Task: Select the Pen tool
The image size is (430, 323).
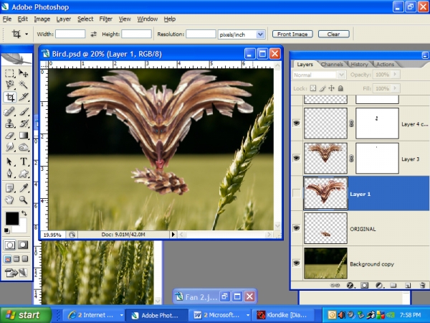Action: tap(9, 173)
